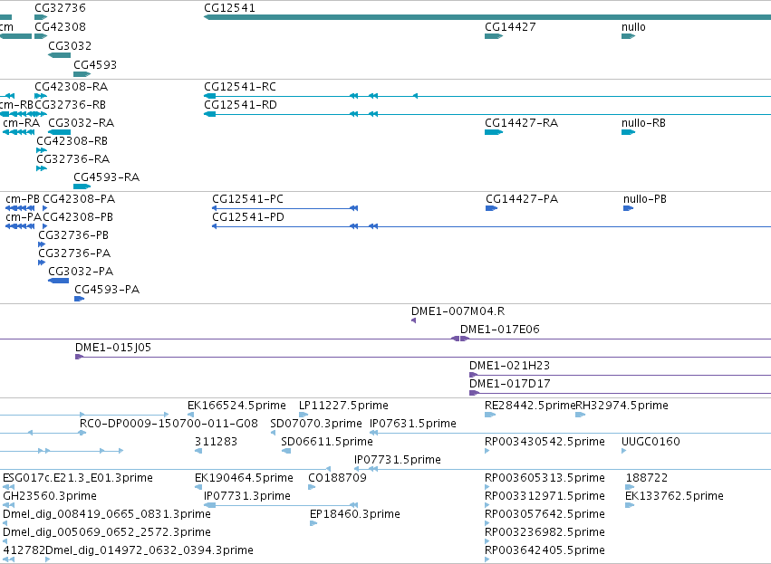Select the RP003642405.5prime label
771x564 pixels.
[x=545, y=550]
